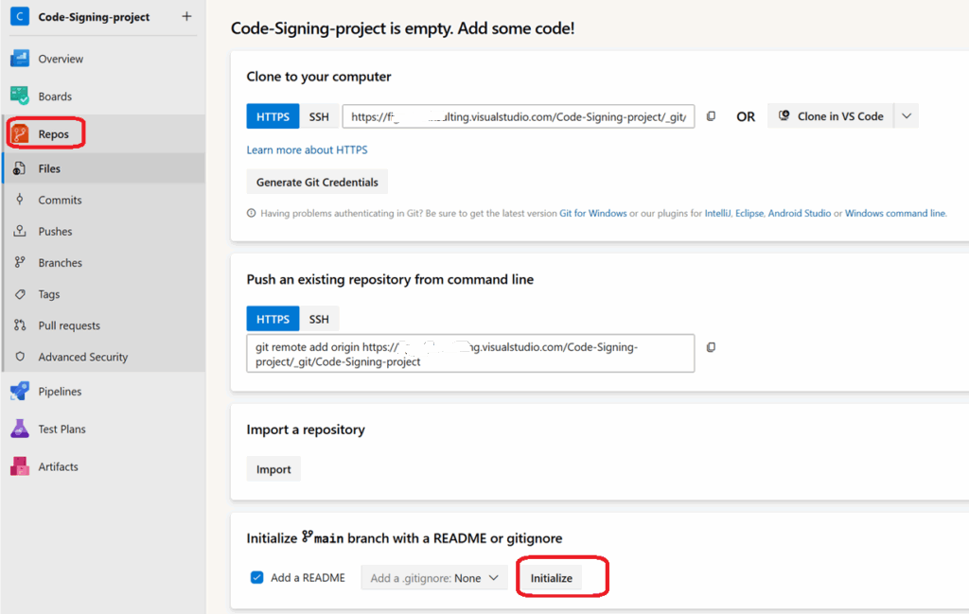Open the Test Plans flask icon
This screenshot has height=614, width=969.
pyautogui.click(x=20, y=430)
